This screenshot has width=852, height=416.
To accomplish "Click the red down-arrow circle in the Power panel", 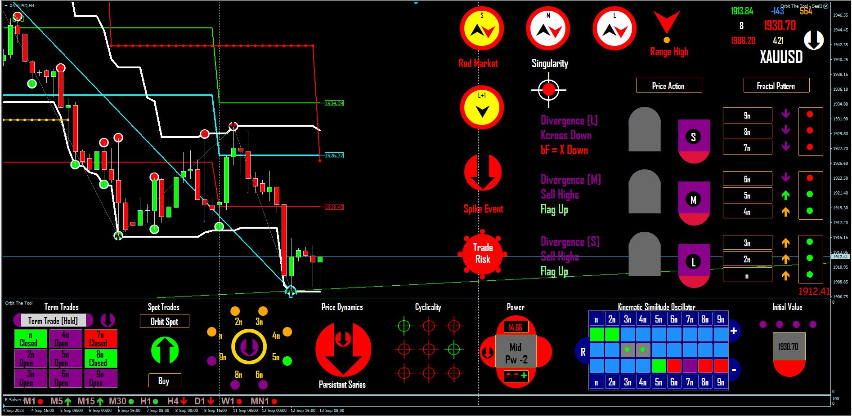I will coord(488,353).
